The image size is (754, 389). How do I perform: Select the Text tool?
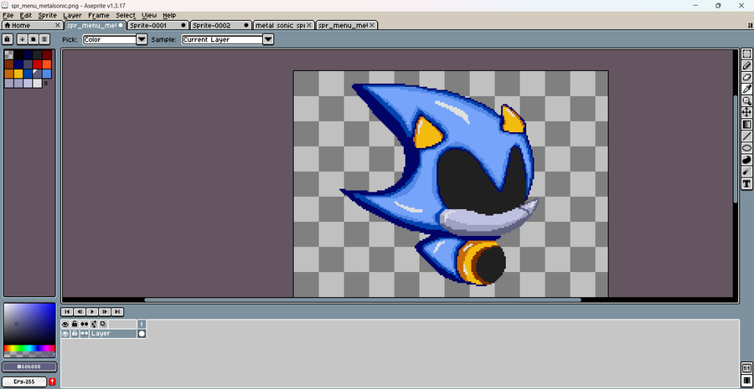point(746,183)
